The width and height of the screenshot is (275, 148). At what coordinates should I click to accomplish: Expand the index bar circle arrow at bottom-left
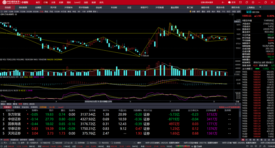click(1, 146)
